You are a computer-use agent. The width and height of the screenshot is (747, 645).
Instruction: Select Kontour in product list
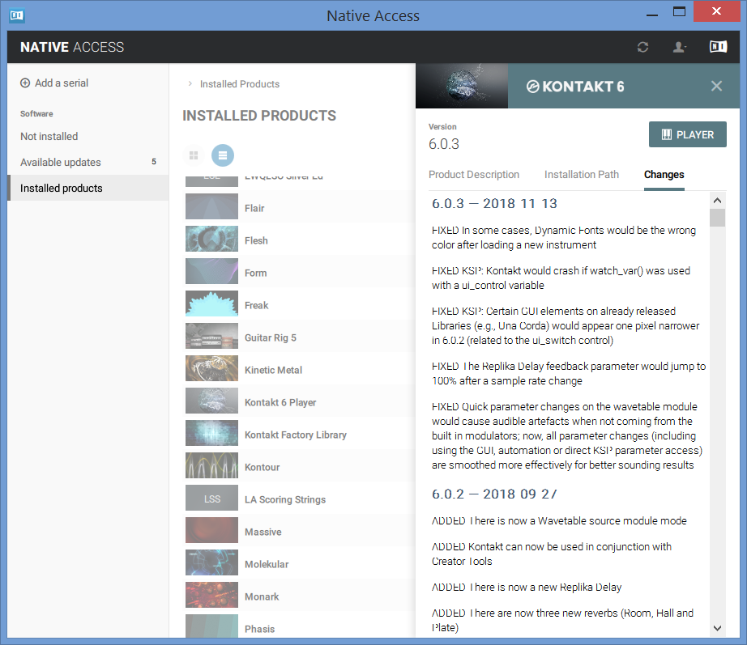click(262, 468)
